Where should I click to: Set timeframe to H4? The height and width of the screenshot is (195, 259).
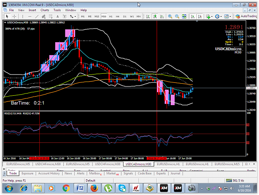tap(117, 16)
